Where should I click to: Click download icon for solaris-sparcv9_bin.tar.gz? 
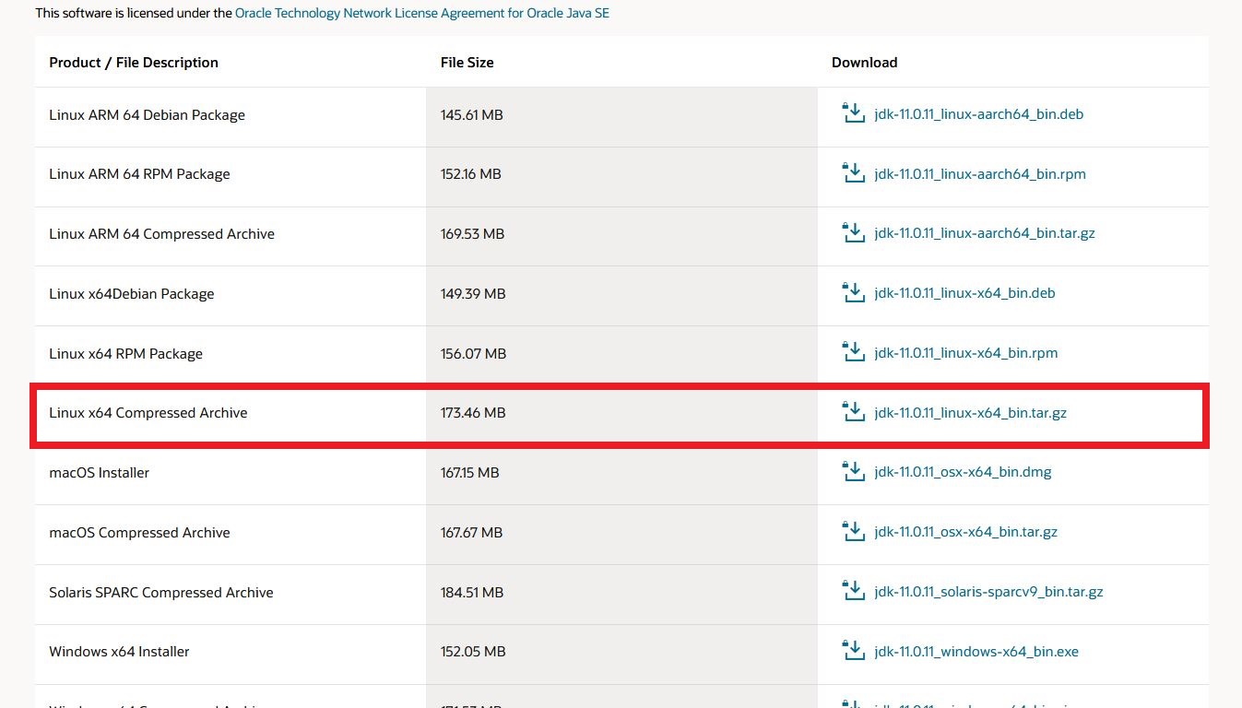tap(854, 590)
